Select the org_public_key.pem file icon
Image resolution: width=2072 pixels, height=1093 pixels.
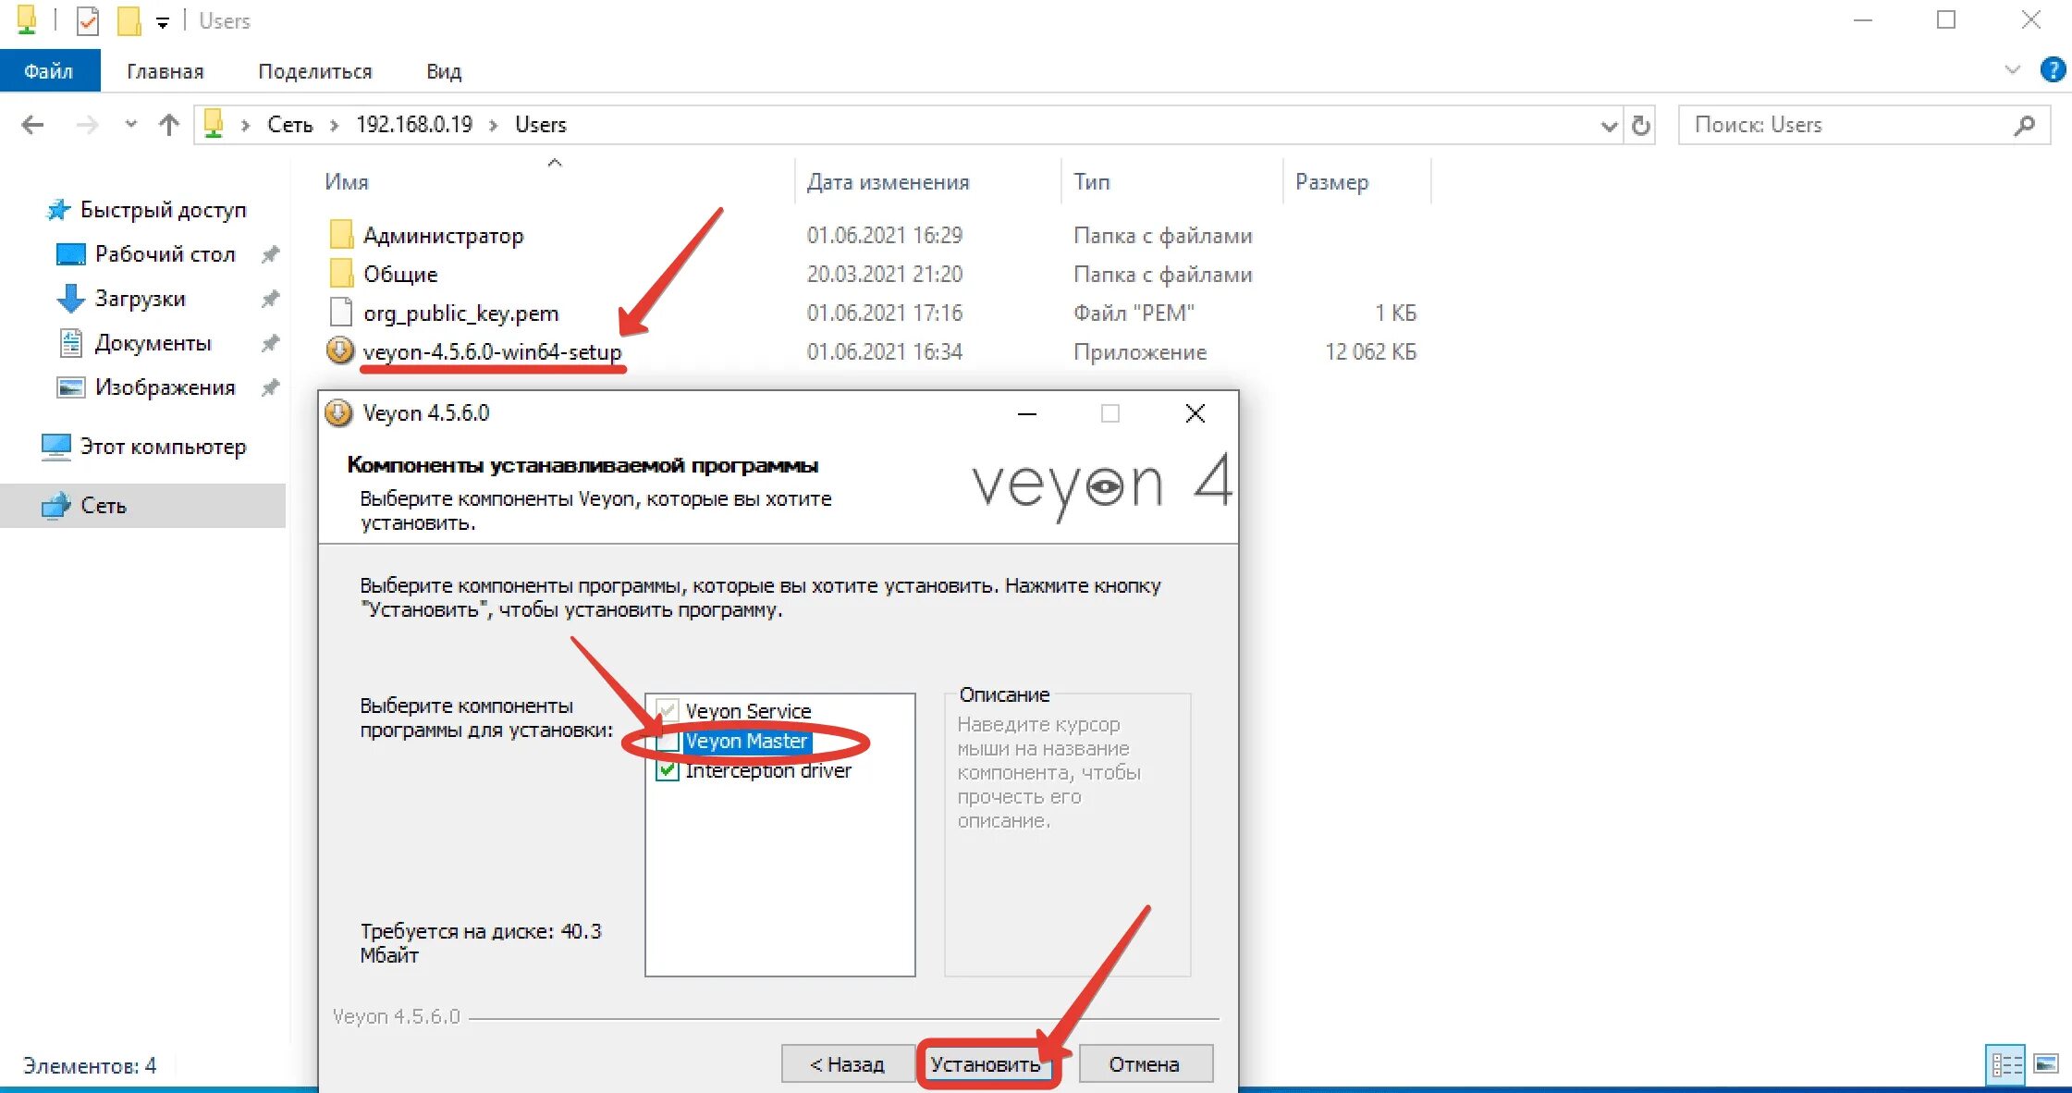click(341, 313)
